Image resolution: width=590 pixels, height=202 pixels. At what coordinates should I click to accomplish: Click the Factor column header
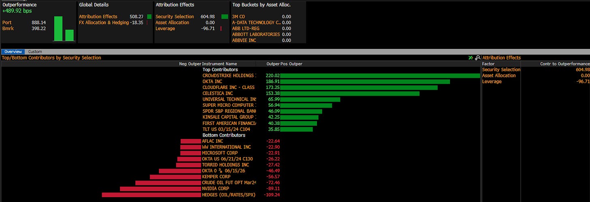click(x=488, y=64)
